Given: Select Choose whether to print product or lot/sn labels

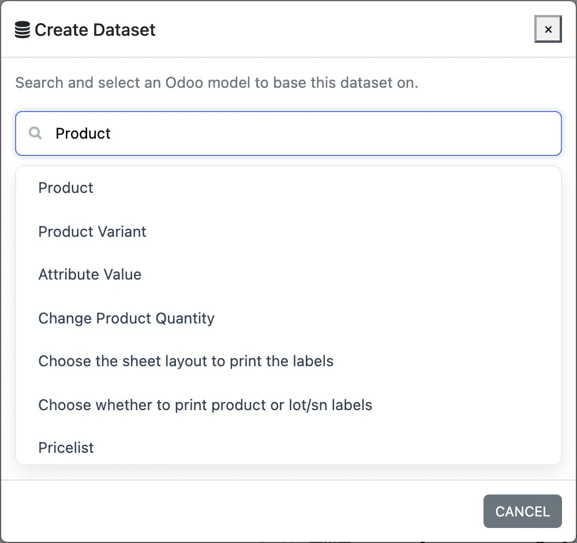Looking at the screenshot, I should [x=288, y=405].
